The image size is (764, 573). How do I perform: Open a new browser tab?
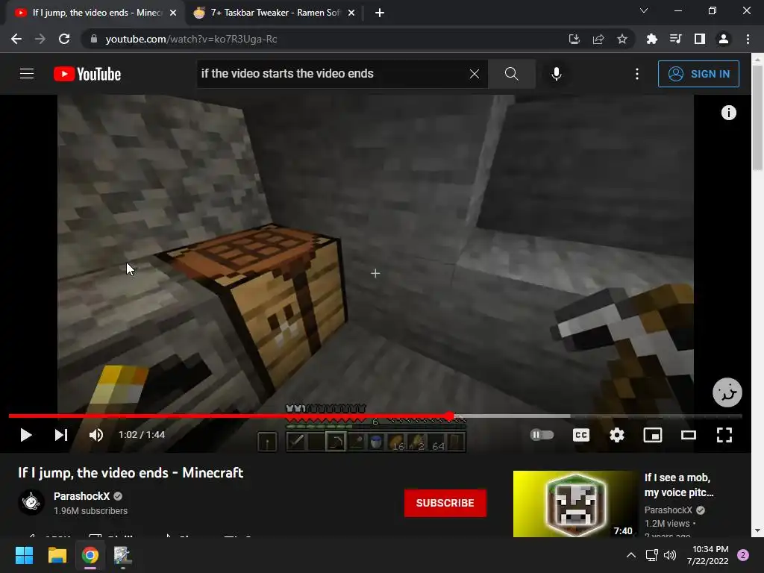380,13
